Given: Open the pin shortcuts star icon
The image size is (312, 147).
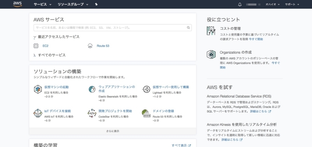Looking at the screenshot, I should 96,4.
